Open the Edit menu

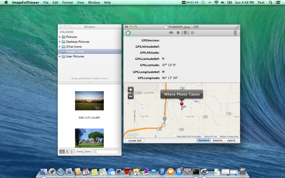[55, 3]
